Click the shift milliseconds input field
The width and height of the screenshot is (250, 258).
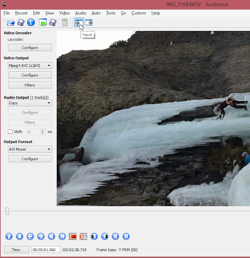(x=34, y=132)
